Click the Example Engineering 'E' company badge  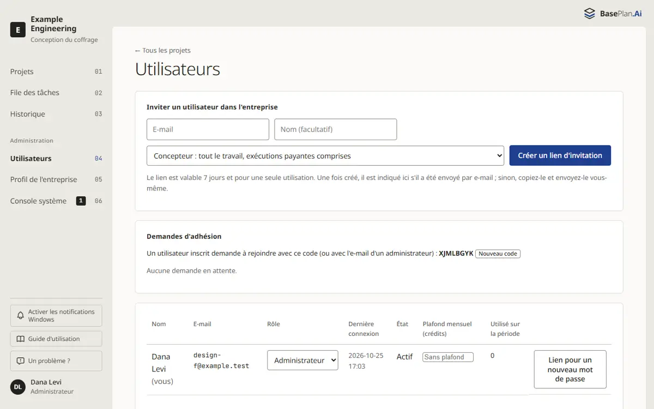click(18, 30)
